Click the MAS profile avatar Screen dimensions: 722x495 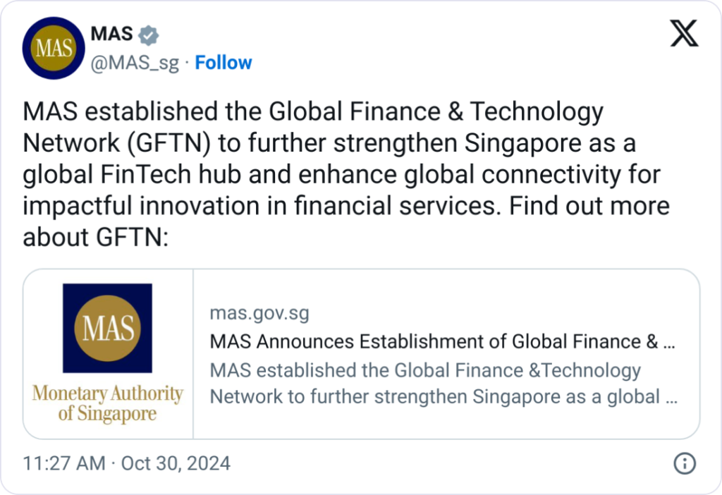click(54, 49)
